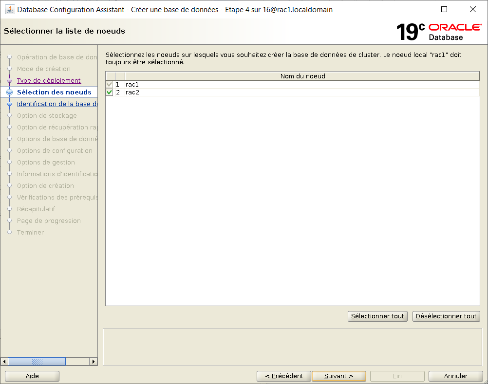This screenshot has height=384, width=488.
Task: Click the Récapitulatif step
Action: click(36, 209)
